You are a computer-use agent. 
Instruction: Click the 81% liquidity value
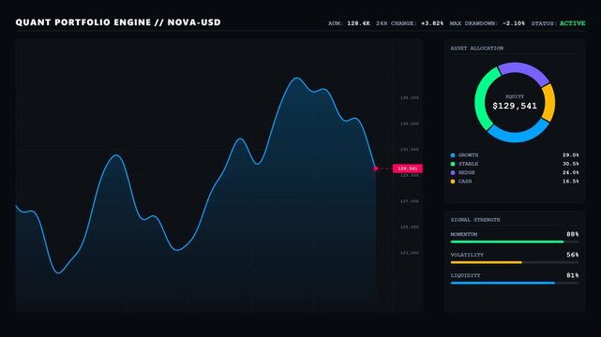[573, 275]
